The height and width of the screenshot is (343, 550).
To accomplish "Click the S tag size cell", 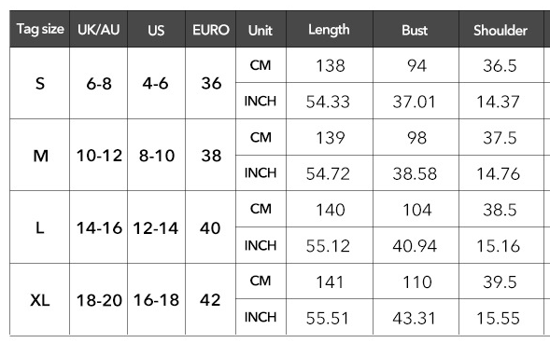I will click(x=39, y=83).
